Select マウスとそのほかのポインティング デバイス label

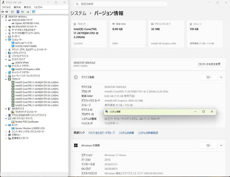coord(29,115)
